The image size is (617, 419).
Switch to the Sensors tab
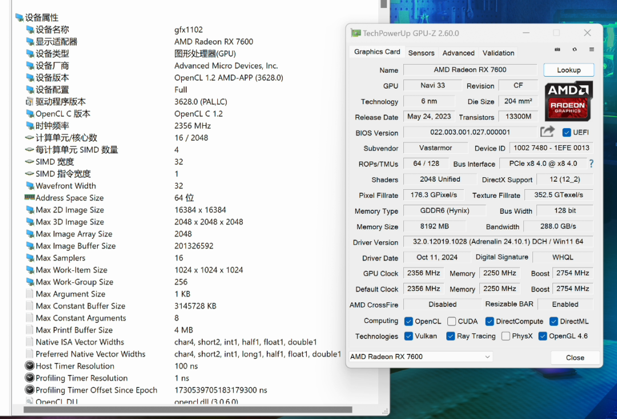pos(422,53)
